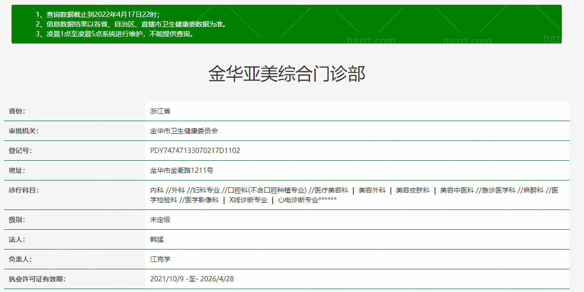Click the 内科 department text

coord(157,190)
